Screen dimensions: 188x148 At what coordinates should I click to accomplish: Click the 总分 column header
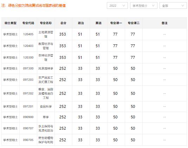point(63,23)
